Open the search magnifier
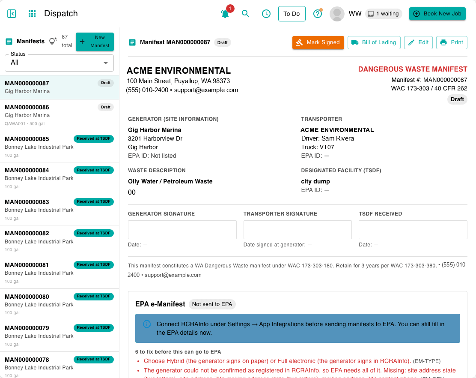Viewport: 476px width, 378px height. (245, 14)
